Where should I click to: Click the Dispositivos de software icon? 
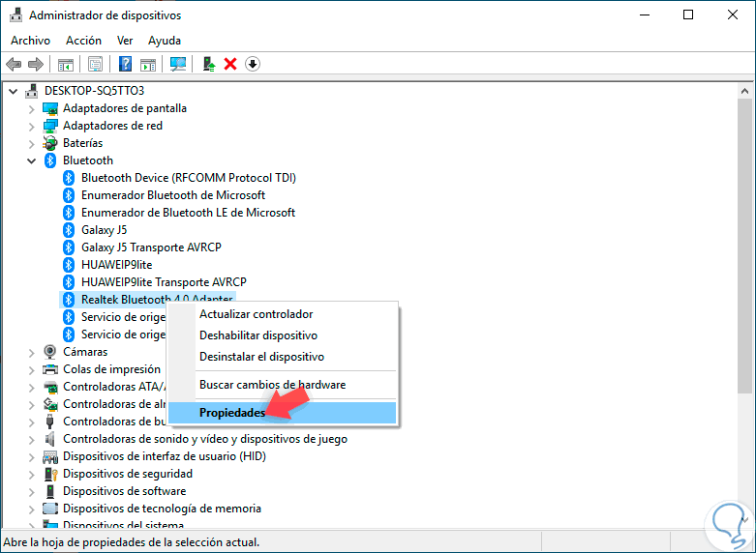[x=50, y=491]
